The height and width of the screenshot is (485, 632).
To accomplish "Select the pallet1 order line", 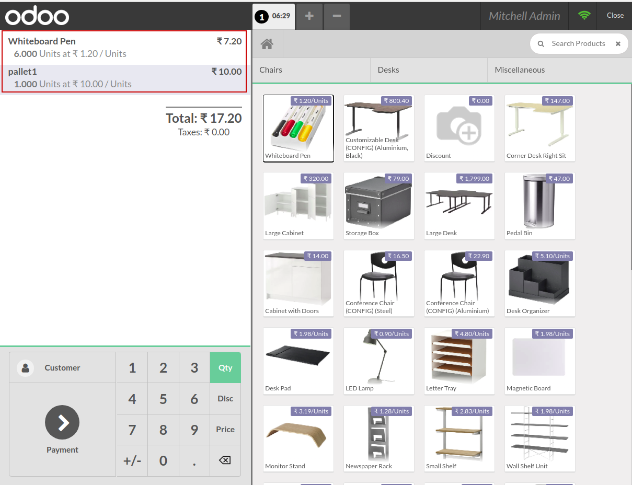I will [125, 78].
